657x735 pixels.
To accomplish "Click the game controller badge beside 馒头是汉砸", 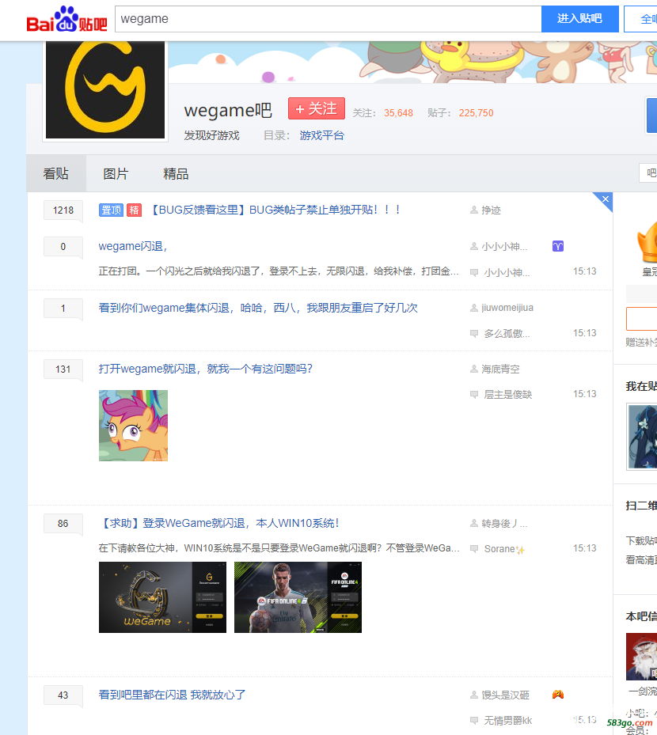I will 557,695.
